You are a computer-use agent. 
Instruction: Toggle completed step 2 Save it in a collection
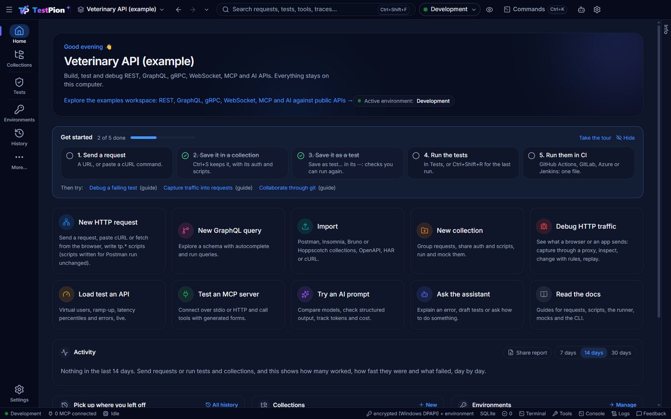[185, 155]
